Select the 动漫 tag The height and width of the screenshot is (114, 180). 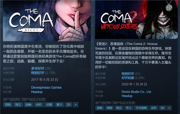coord(49,105)
